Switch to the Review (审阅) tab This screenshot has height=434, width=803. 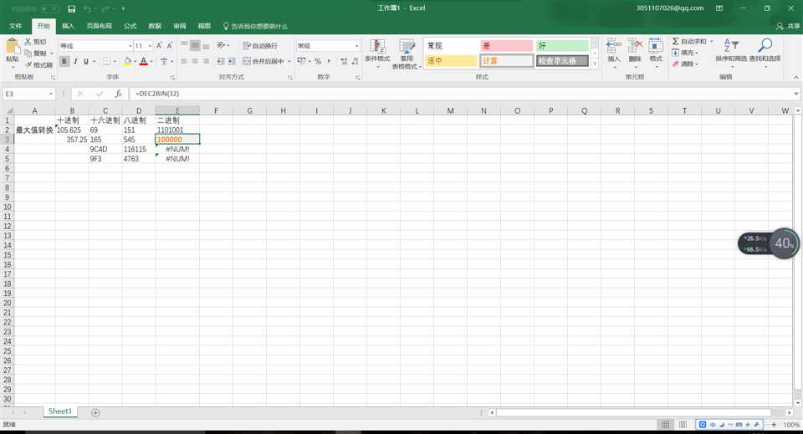coord(179,26)
